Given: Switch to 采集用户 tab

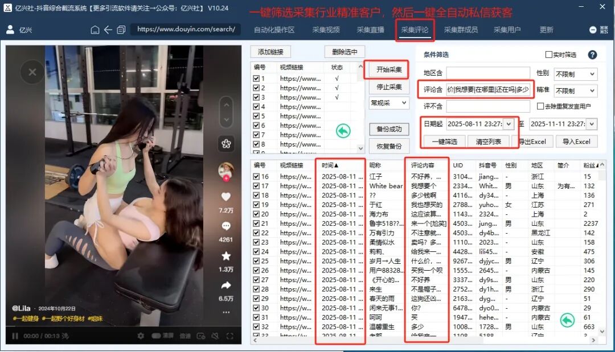Looking at the screenshot, I should pos(507,30).
